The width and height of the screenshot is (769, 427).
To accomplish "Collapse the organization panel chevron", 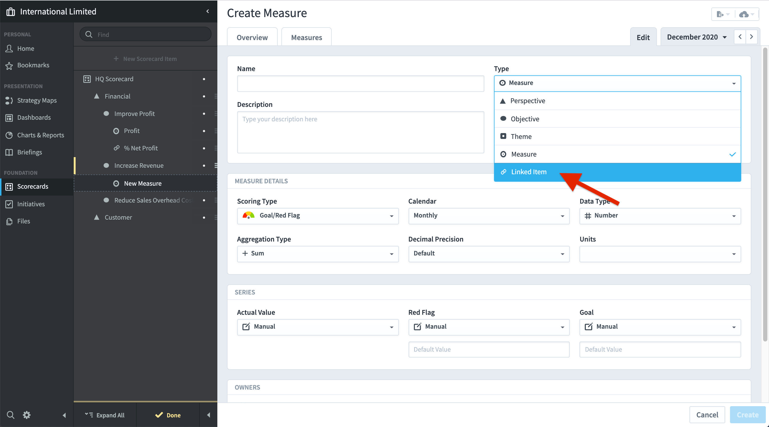I will (x=207, y=11).
